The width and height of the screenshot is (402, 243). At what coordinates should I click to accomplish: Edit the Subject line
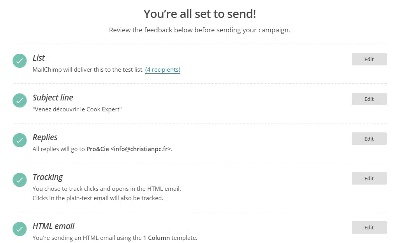coord(369,99)
